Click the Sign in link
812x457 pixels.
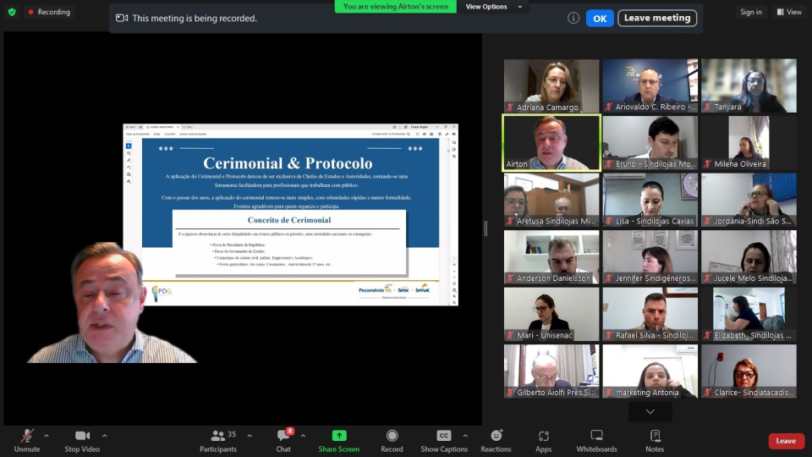751,12
